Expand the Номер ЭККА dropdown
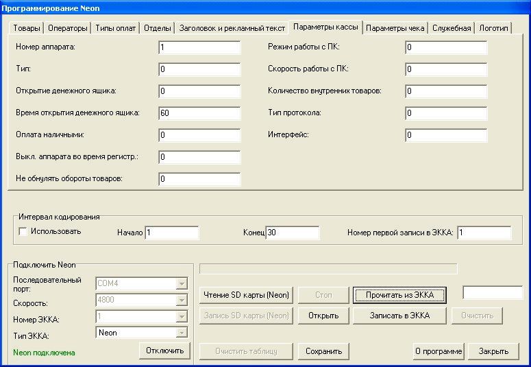The width and height of the screenshot is (531, 367). (182, 316)
